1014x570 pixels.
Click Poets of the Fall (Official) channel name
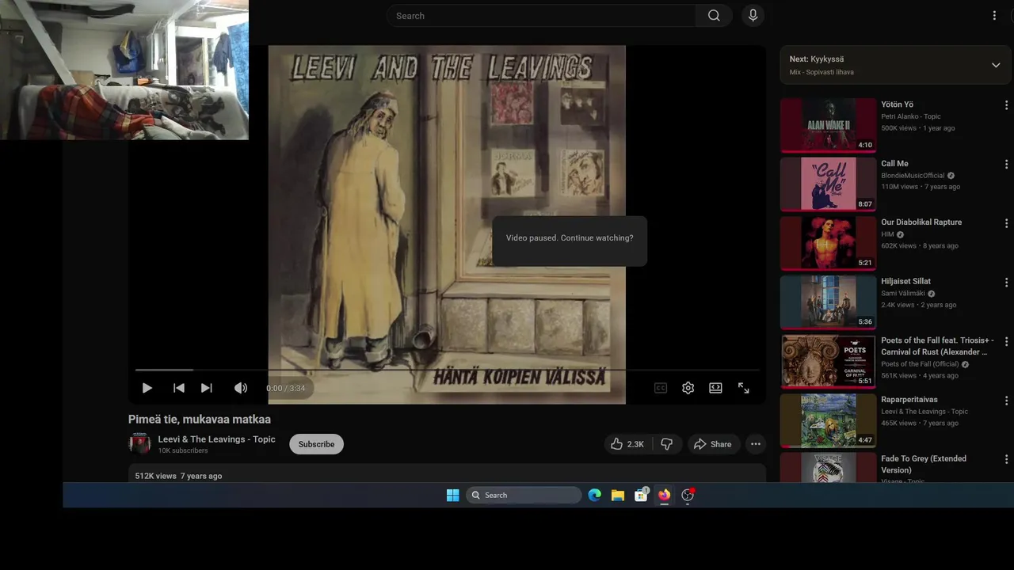(920, 364)
